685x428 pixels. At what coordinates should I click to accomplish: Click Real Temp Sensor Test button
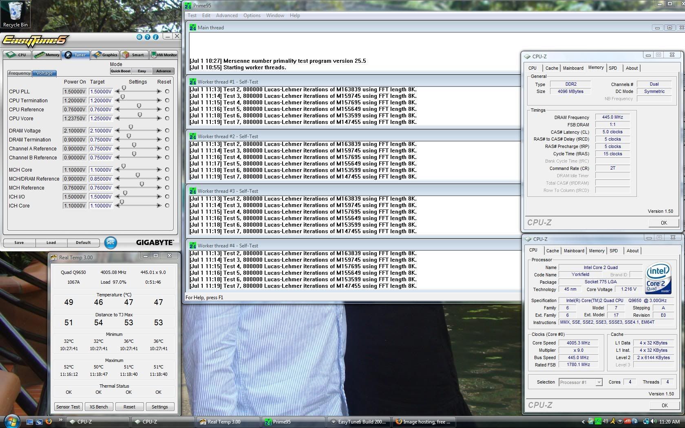point(68,407)
